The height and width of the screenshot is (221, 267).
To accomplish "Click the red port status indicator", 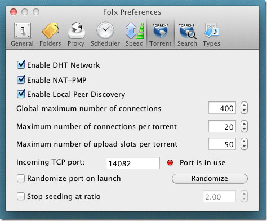I will (x=170, y=162).
